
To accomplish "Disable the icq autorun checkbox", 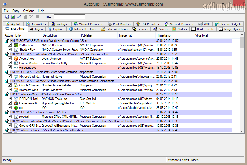I will click(10, 107).
